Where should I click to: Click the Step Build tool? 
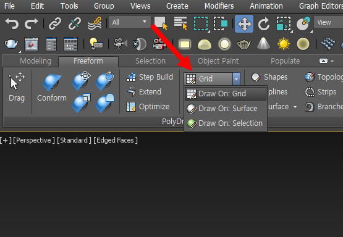coord(150,77)
